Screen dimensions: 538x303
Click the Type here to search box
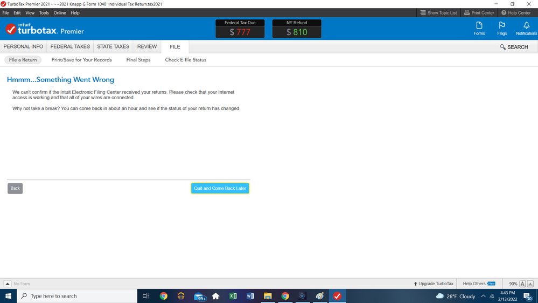(77, 296)
